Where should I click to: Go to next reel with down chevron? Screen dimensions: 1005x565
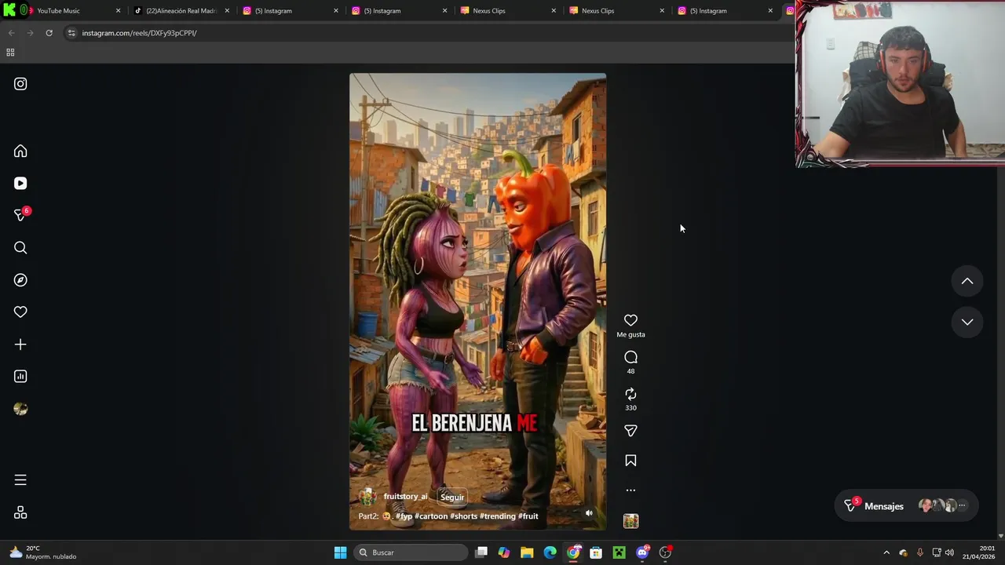point(967,322)
